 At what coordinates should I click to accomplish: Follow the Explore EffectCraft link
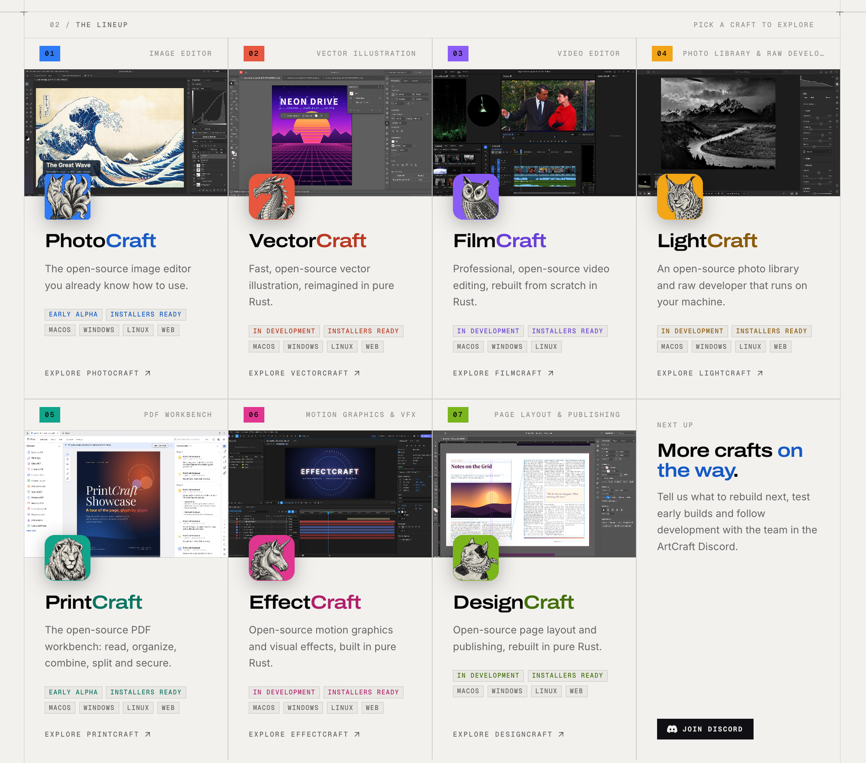pyautogui.click(x=305, y=734)
